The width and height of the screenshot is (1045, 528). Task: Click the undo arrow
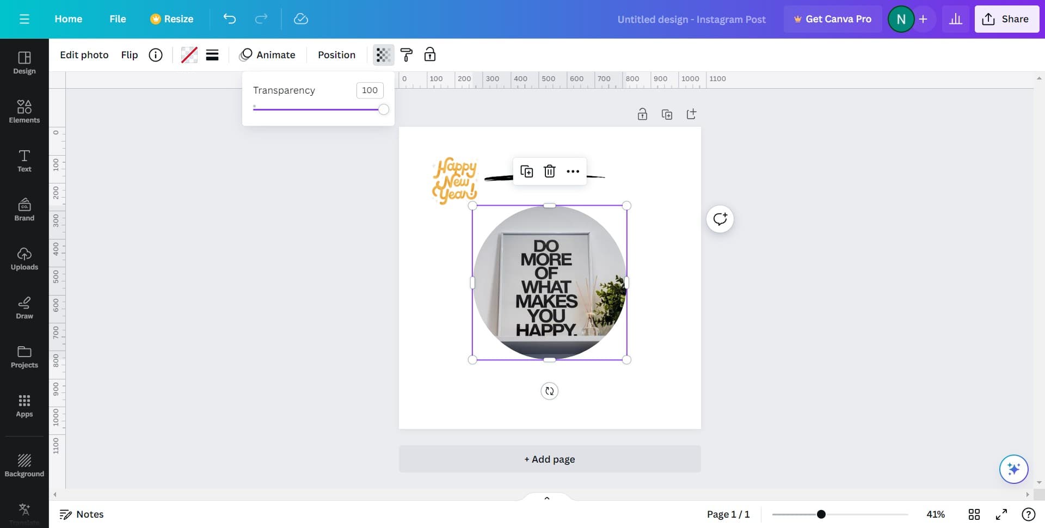229,19
